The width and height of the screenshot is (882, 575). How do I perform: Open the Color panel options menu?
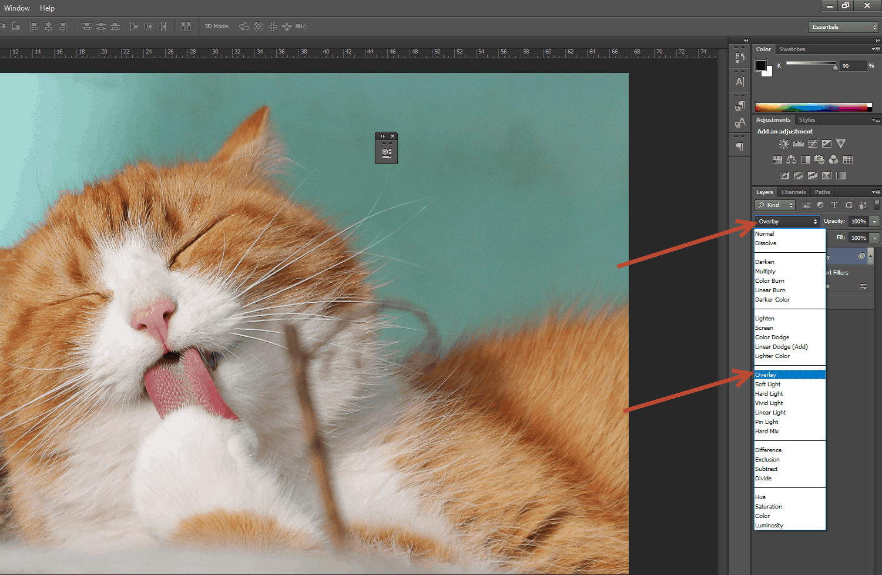[x=876, y=49]
